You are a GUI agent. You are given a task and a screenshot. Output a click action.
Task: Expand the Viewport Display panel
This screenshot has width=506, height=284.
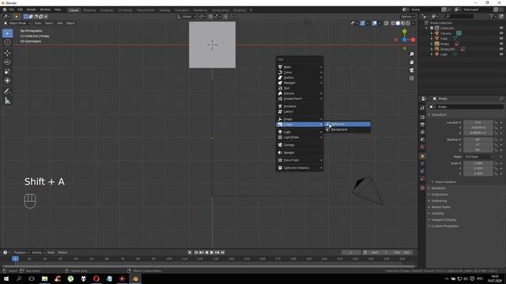pyautogui.click(x=444, y=219)
